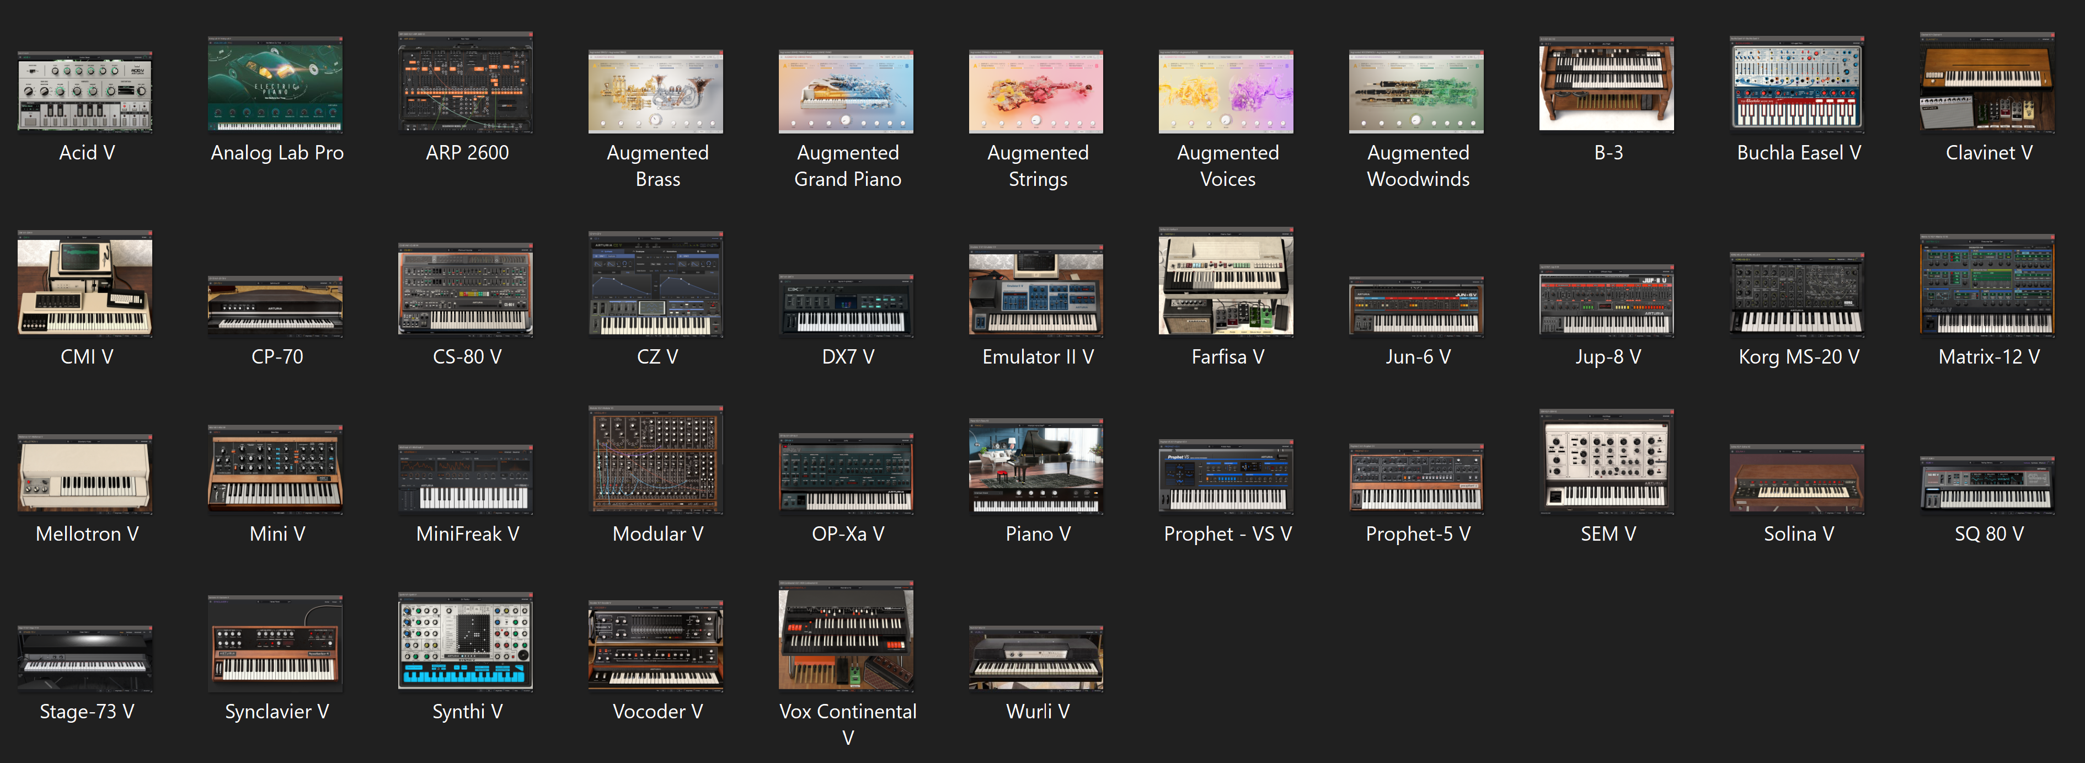Select the Matrix-12 V thumbnail
The image size is (2085, 763).
click(1987, 286)
